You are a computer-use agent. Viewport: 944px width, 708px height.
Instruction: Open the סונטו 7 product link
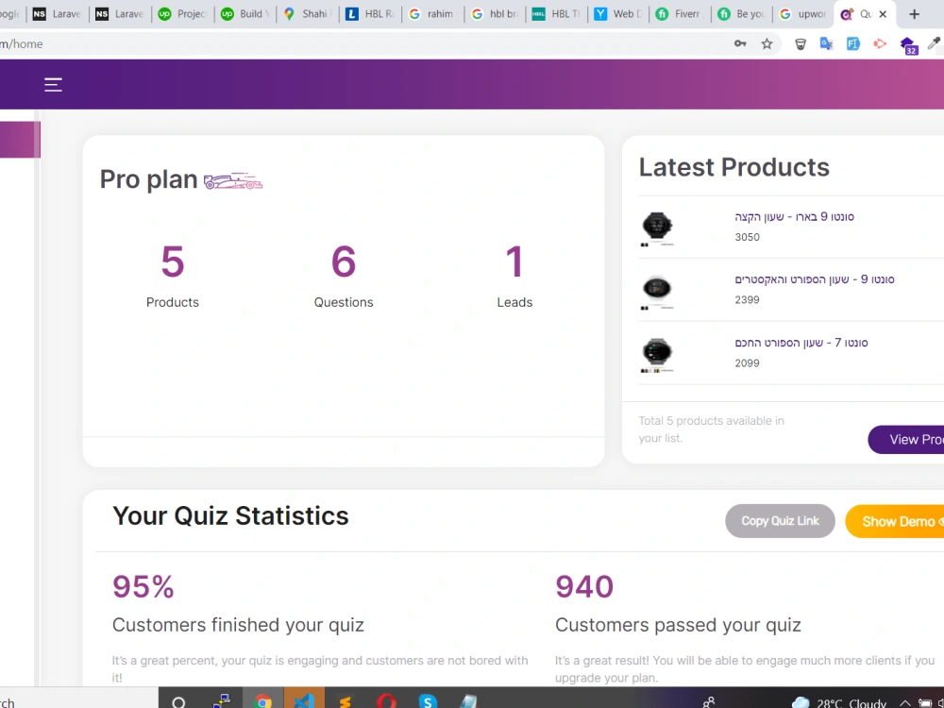coord(801,343)
